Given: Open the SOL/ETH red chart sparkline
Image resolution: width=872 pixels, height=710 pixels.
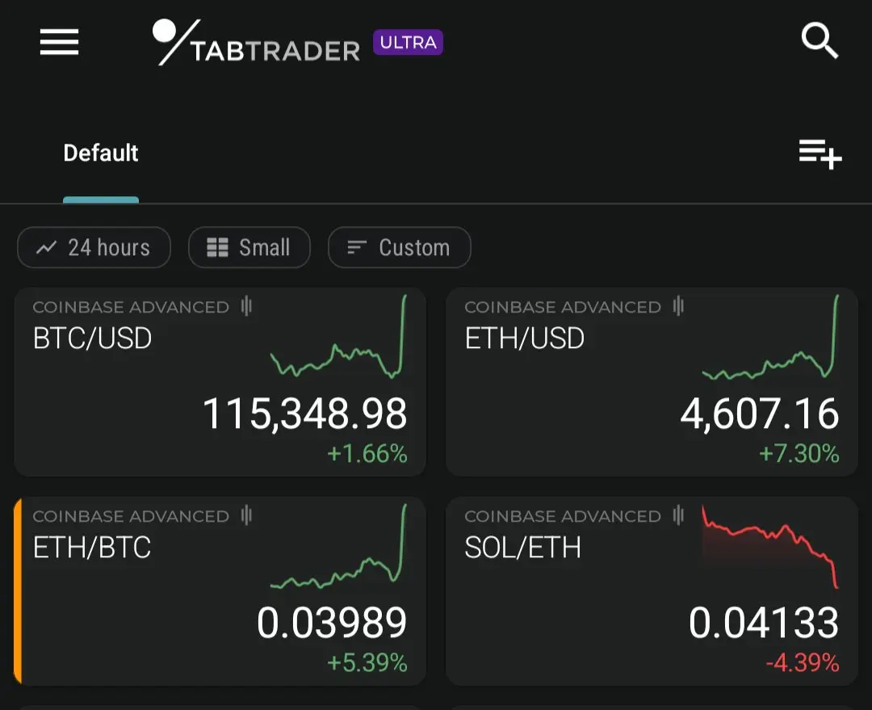Looking at the screenshot, I should [x=769, y=546].
